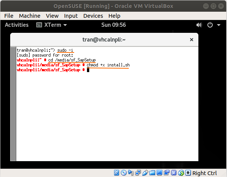This screenshot has height=177, width=227.
Task: Expand the system menu arrow
Action: point(219,25)
